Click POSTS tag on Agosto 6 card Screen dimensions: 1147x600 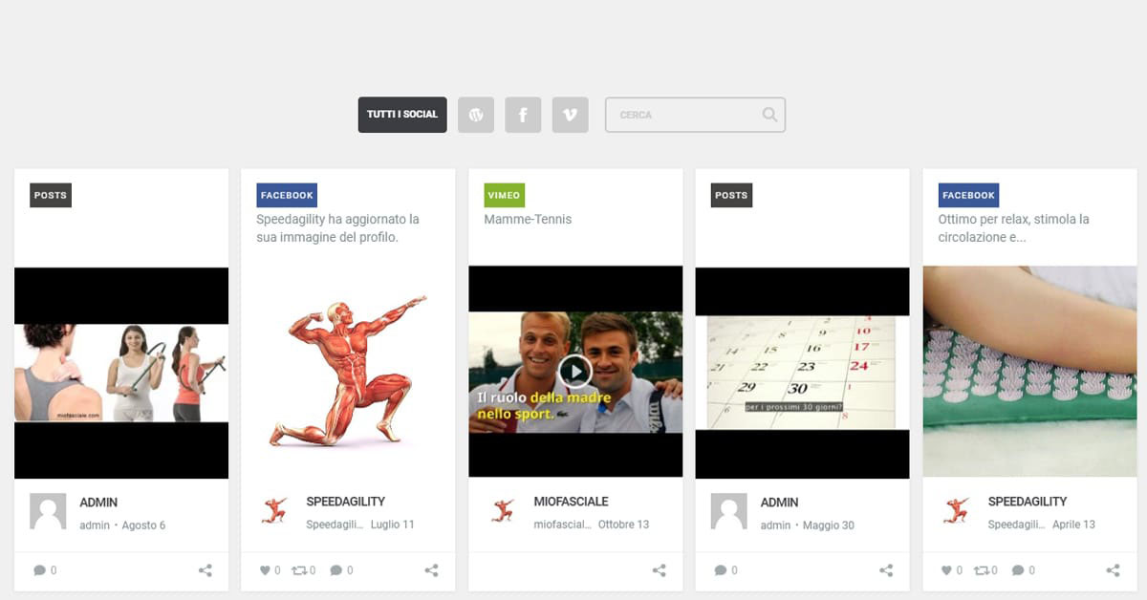51,195
